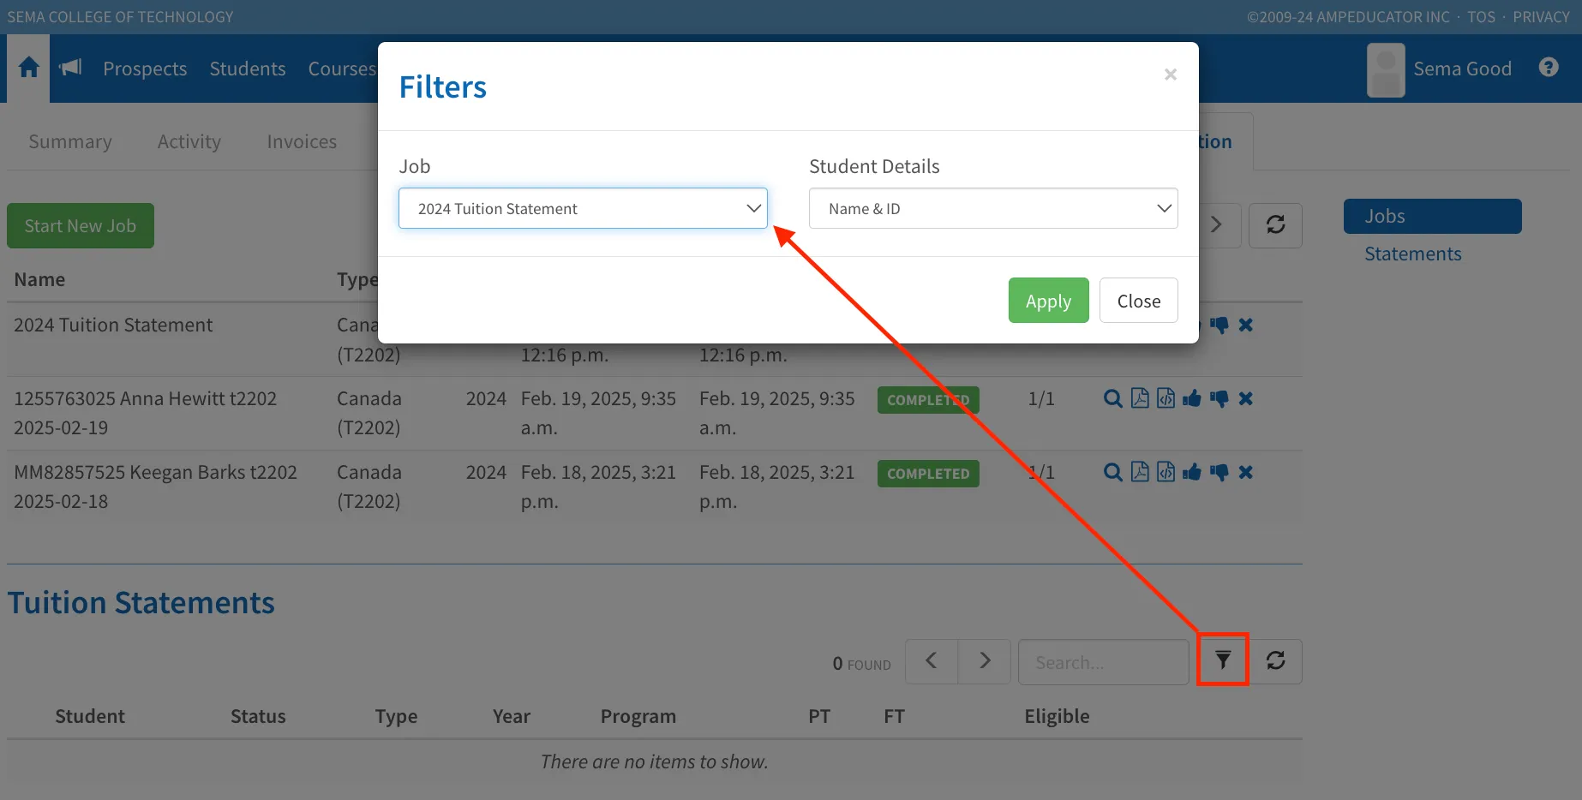1582x800 pixels.
Task: Go to previous page of Tuition Statements
Action: [932, 660]
